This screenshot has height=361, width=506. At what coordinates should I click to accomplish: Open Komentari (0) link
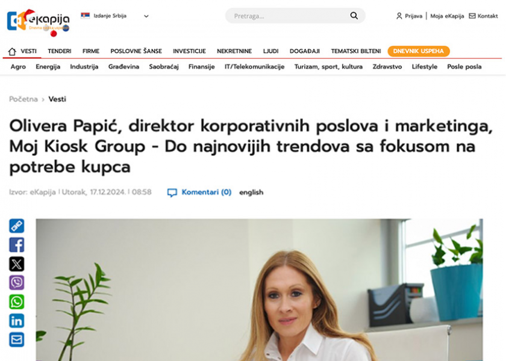point(199,193)
